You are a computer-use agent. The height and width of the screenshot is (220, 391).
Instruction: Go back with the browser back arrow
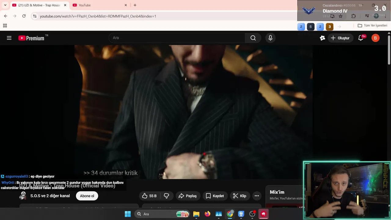click(5, 16)
